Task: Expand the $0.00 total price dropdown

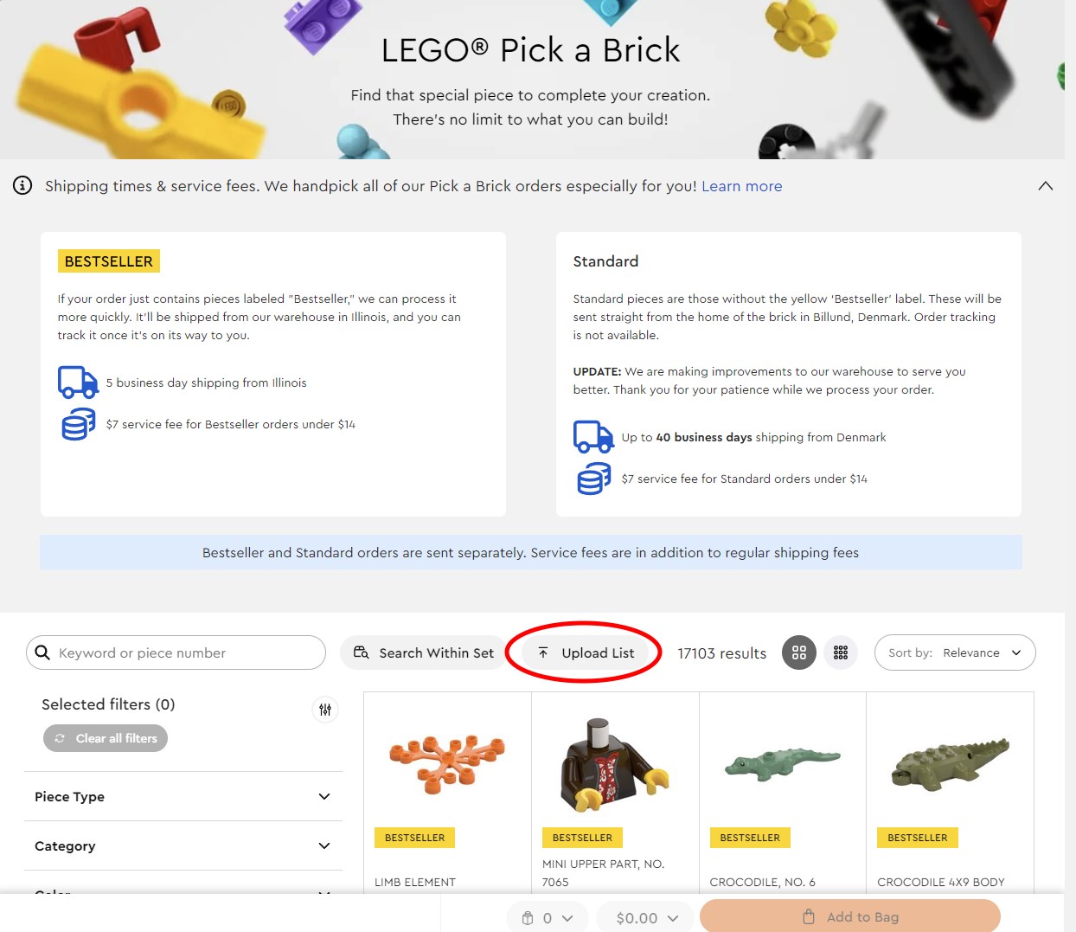Action: point(647,917)
